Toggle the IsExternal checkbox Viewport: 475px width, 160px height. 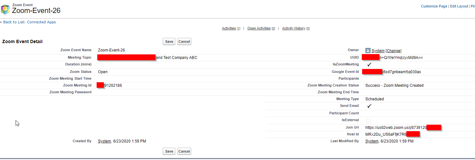369,120
